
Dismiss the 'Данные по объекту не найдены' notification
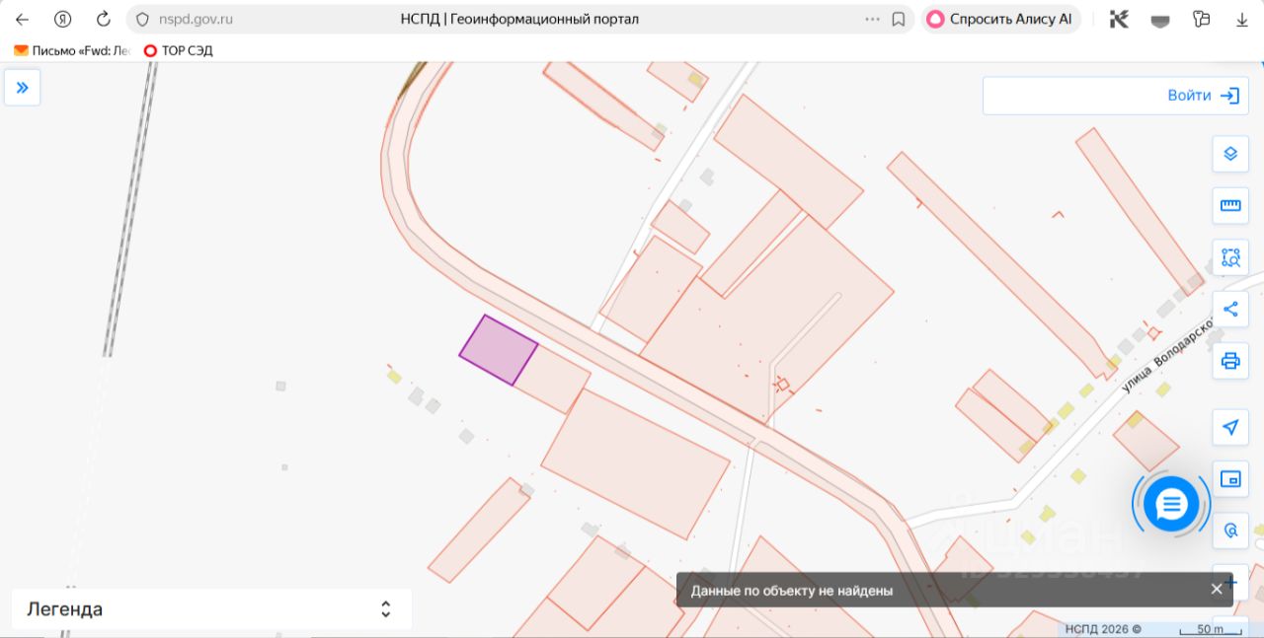pos(1217,590)
